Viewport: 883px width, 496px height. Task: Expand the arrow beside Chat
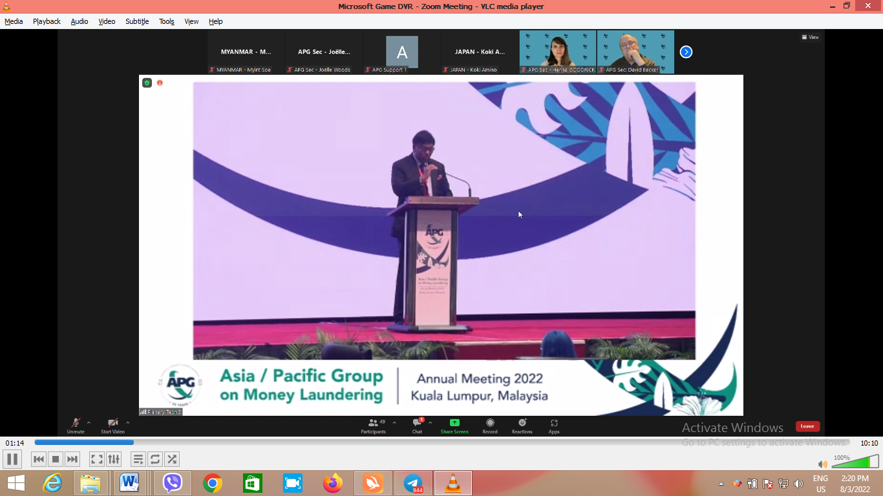[431, 423]
